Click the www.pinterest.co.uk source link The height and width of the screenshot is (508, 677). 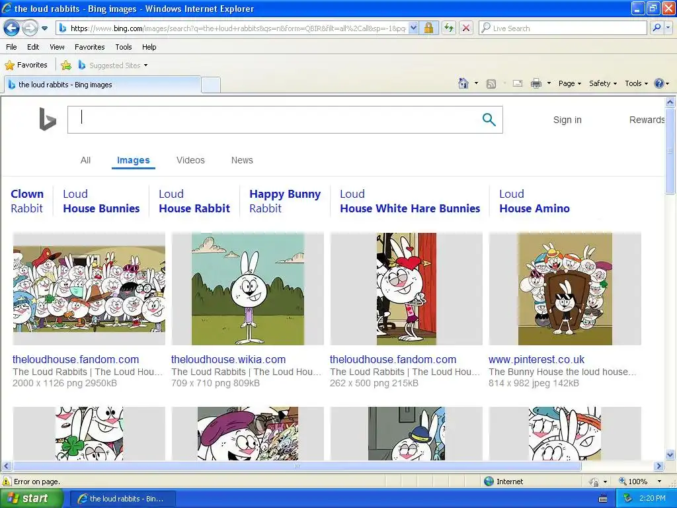[x=536, y=359]
